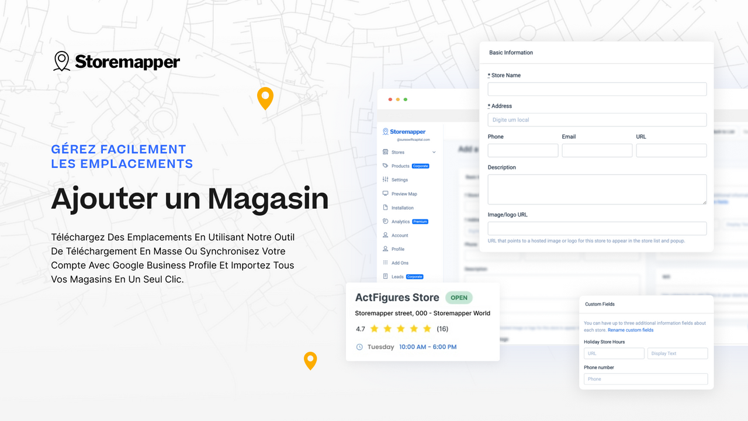Click the Phone number custom field input

(646, 379)
